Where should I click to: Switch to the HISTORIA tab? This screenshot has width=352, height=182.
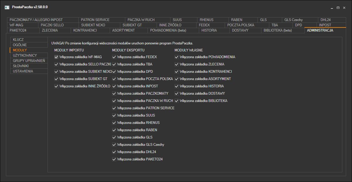coord(214,30)
